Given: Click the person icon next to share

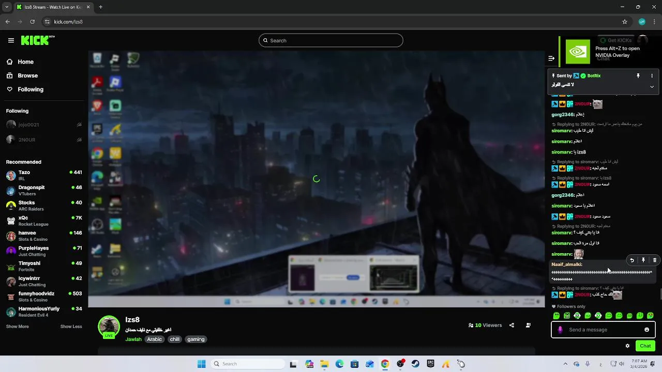Looking at the screenshot, I should click(528, 326).
